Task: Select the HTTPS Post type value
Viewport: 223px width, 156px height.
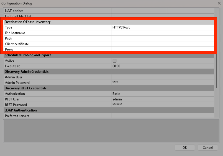Action: tap(163, 27)
